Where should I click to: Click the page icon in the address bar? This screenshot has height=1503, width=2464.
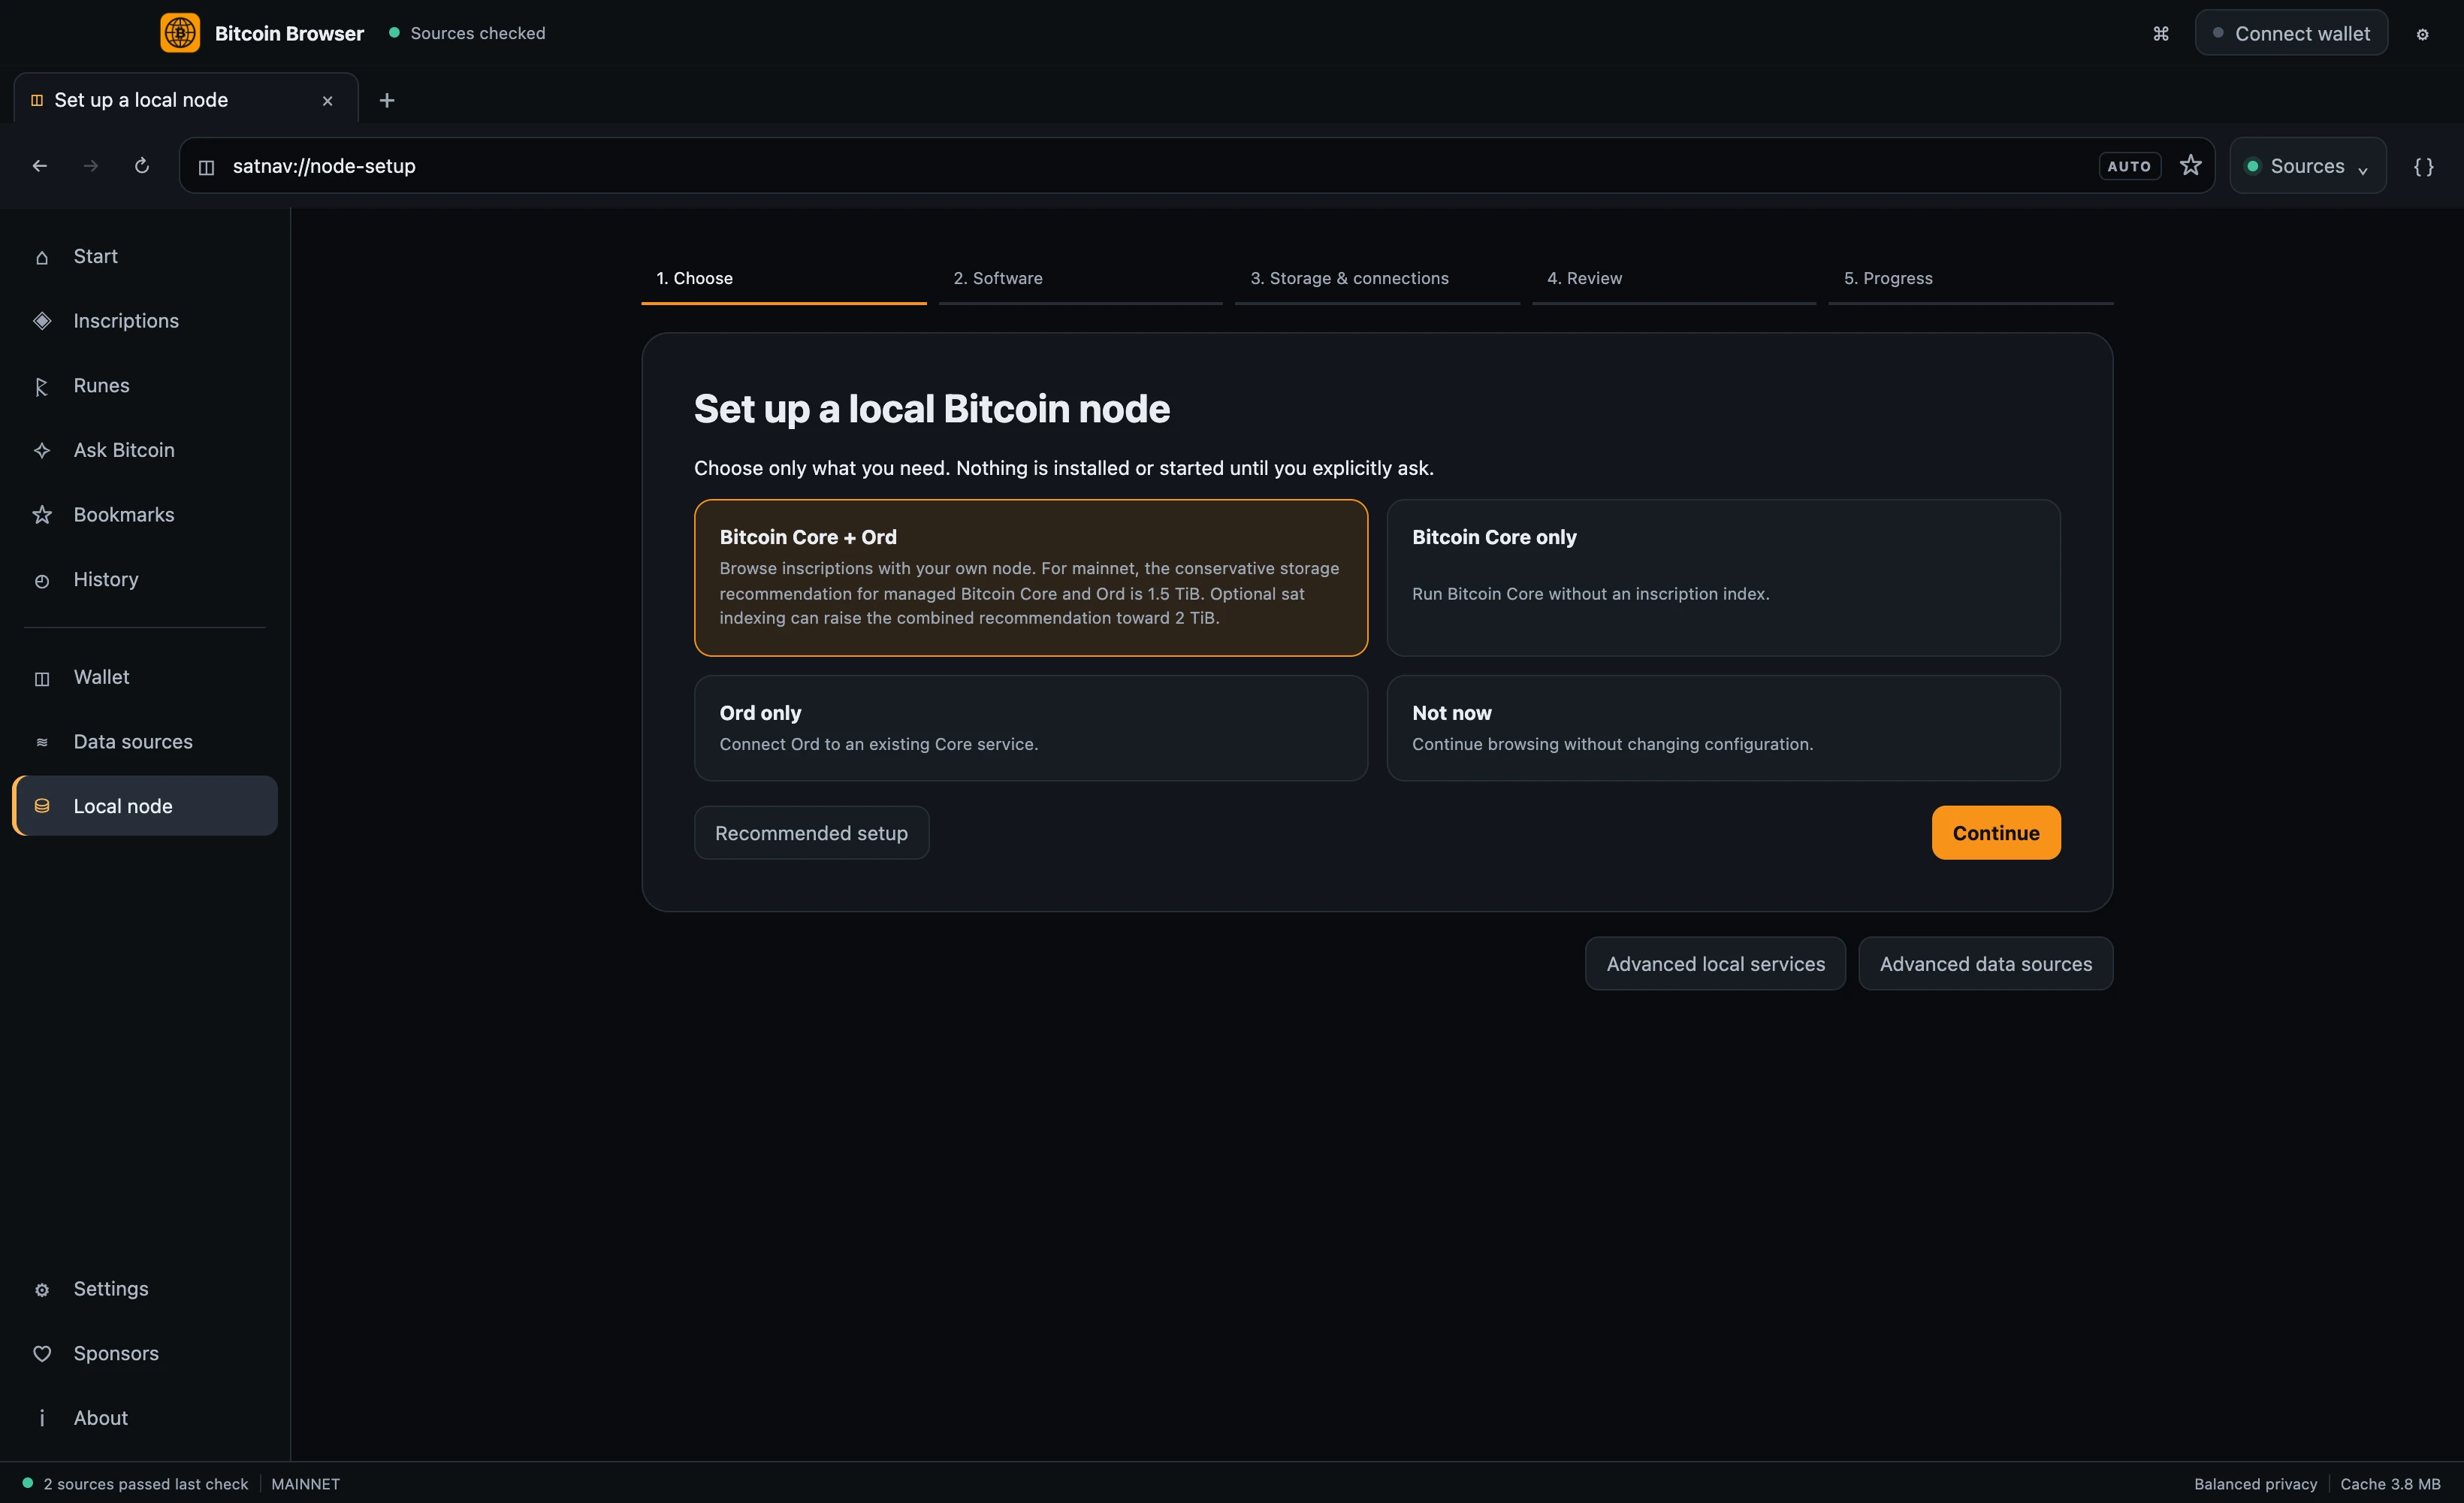(206, 167)
